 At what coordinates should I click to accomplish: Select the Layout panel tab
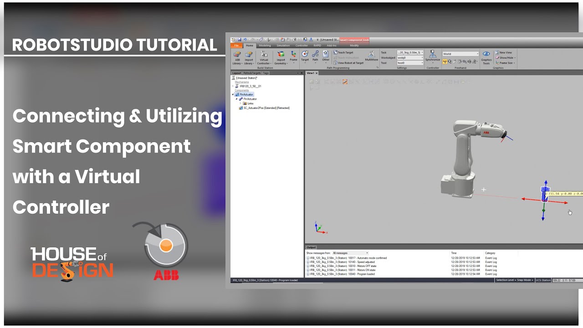[236, 73]
